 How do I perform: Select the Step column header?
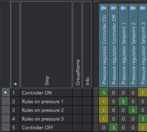(x=46, y=44)
